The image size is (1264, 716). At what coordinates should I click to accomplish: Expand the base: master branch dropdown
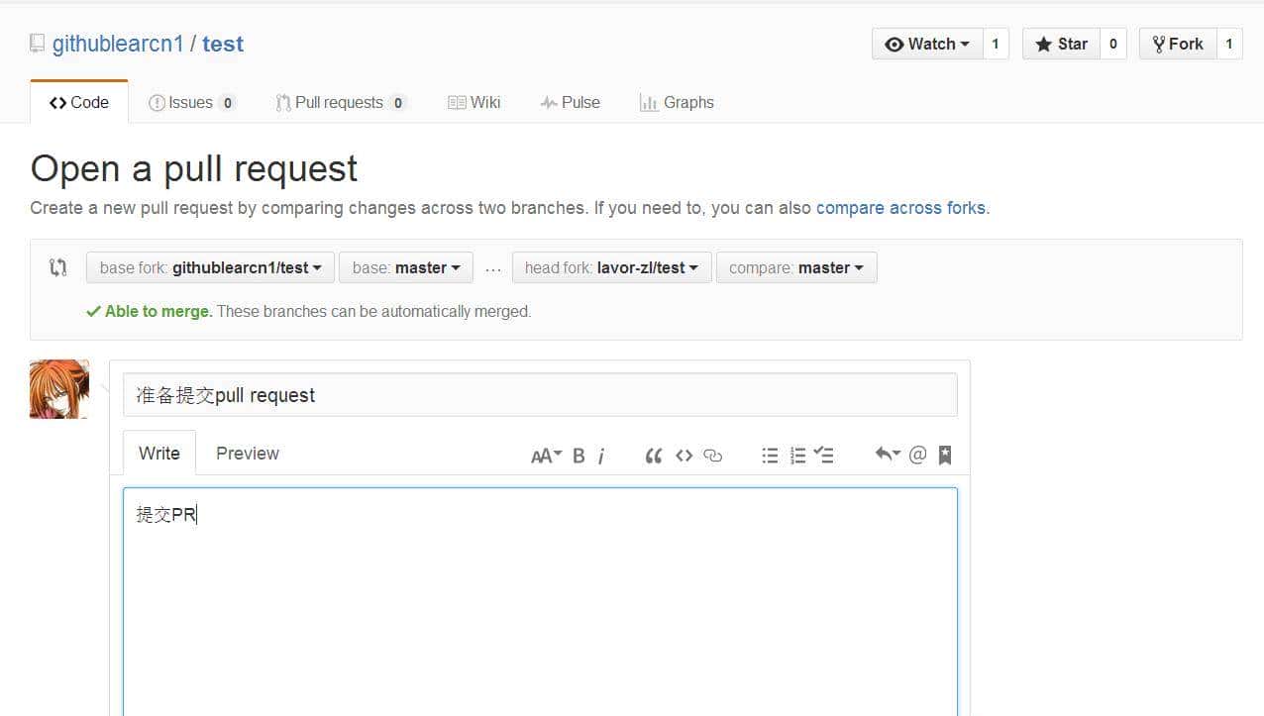click(x=406, y=267)
